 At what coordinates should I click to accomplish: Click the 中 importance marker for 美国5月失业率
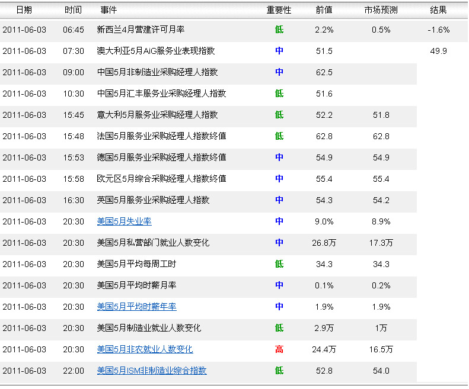pyautogui.click(x=279, y=221)
